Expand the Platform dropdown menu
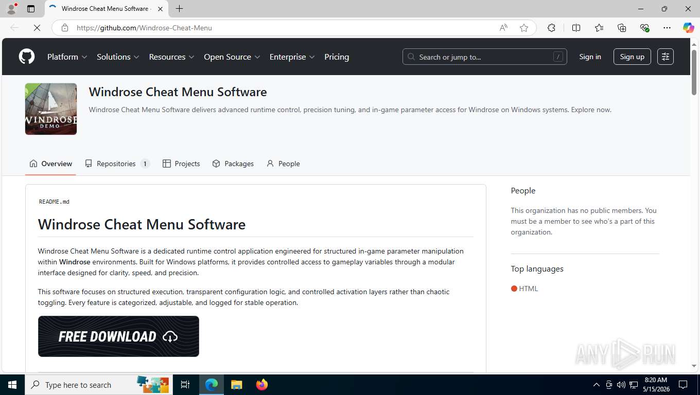 (x=67, y=57)
